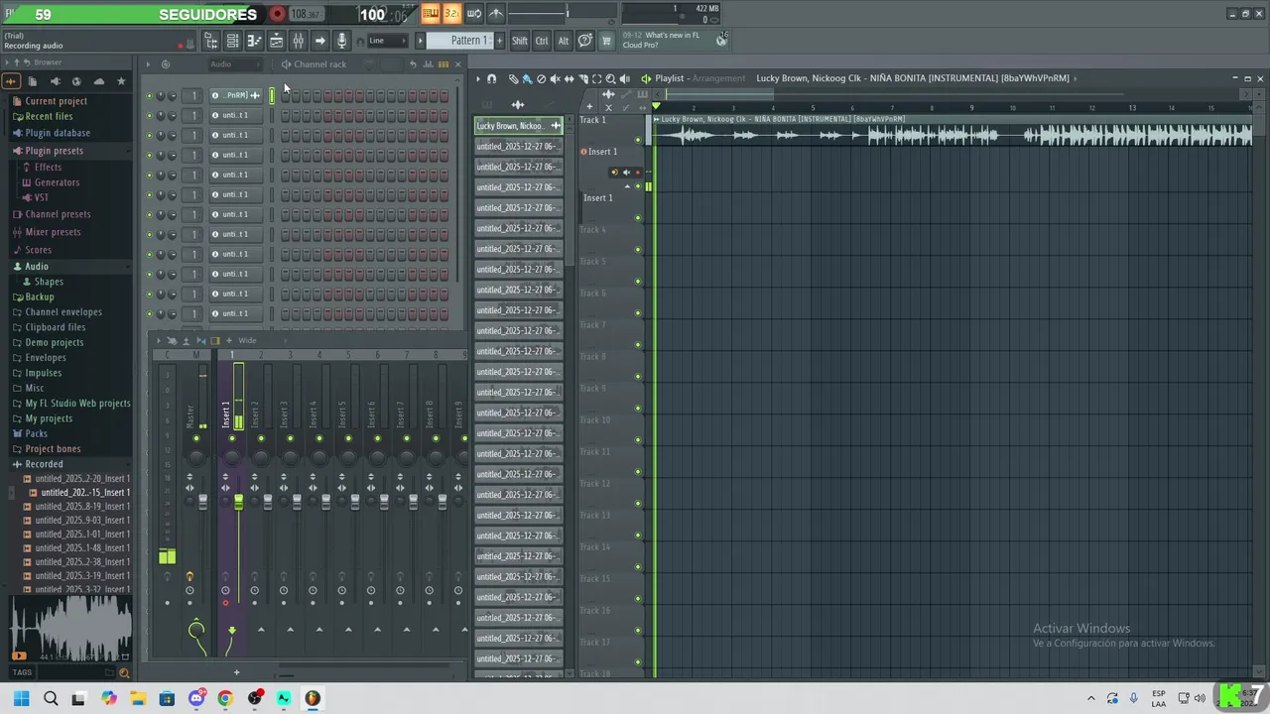Select Browser speaker sounds tab icon

click(55, 81)
